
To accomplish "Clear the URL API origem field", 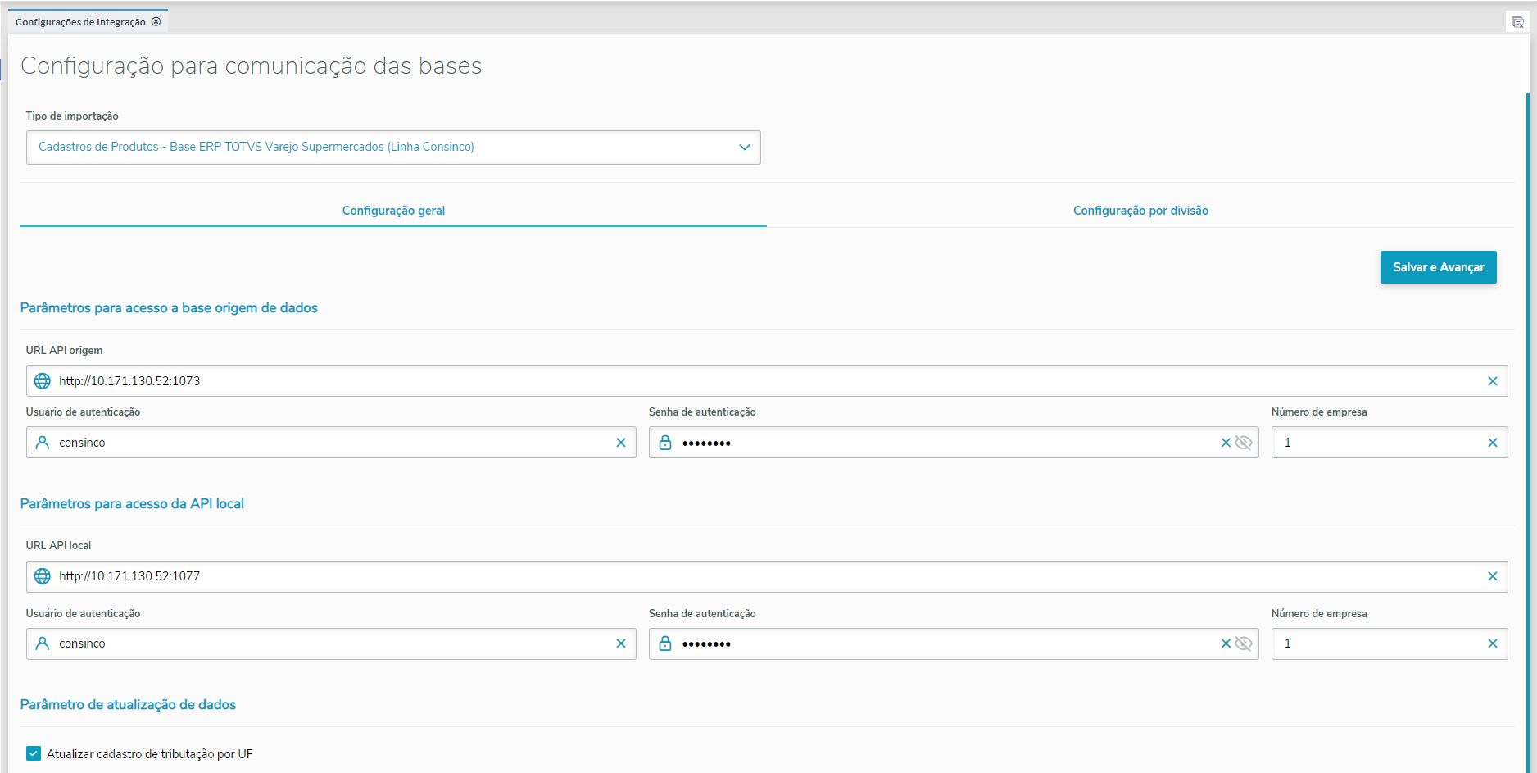I will point(1492,381).
